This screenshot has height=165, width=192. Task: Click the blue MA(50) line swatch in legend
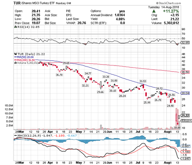15,57
